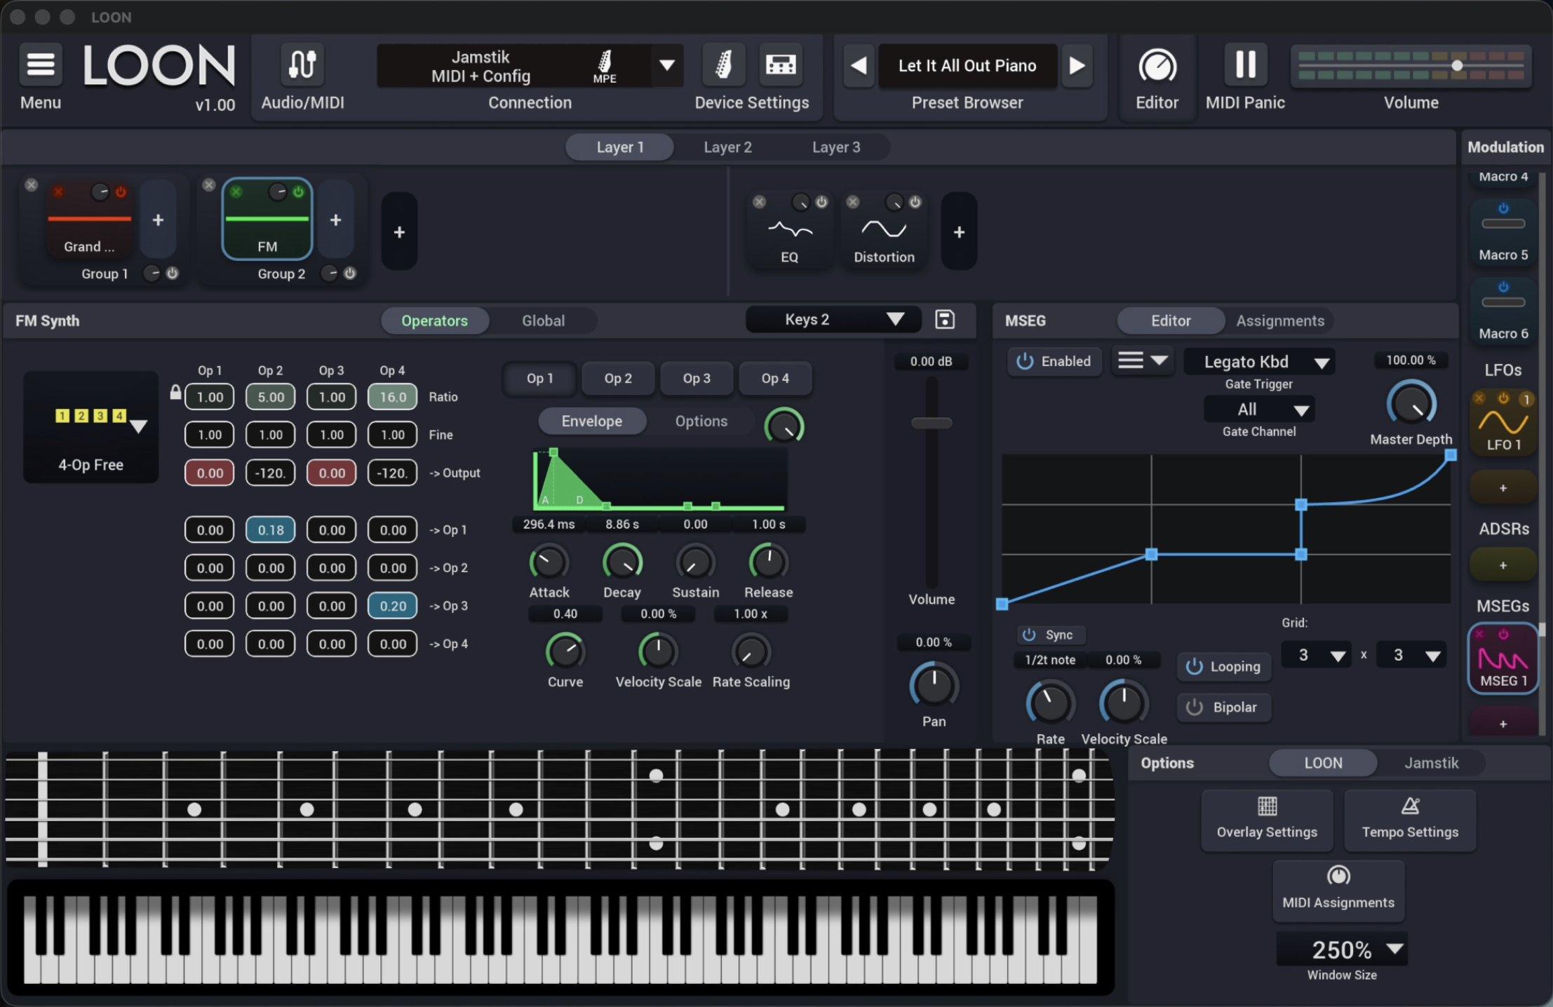Image resolution: width=1553 pixels, height=1007 pixels.
Task: Remove the Grand instrument with red X
Action: (58, 191)
